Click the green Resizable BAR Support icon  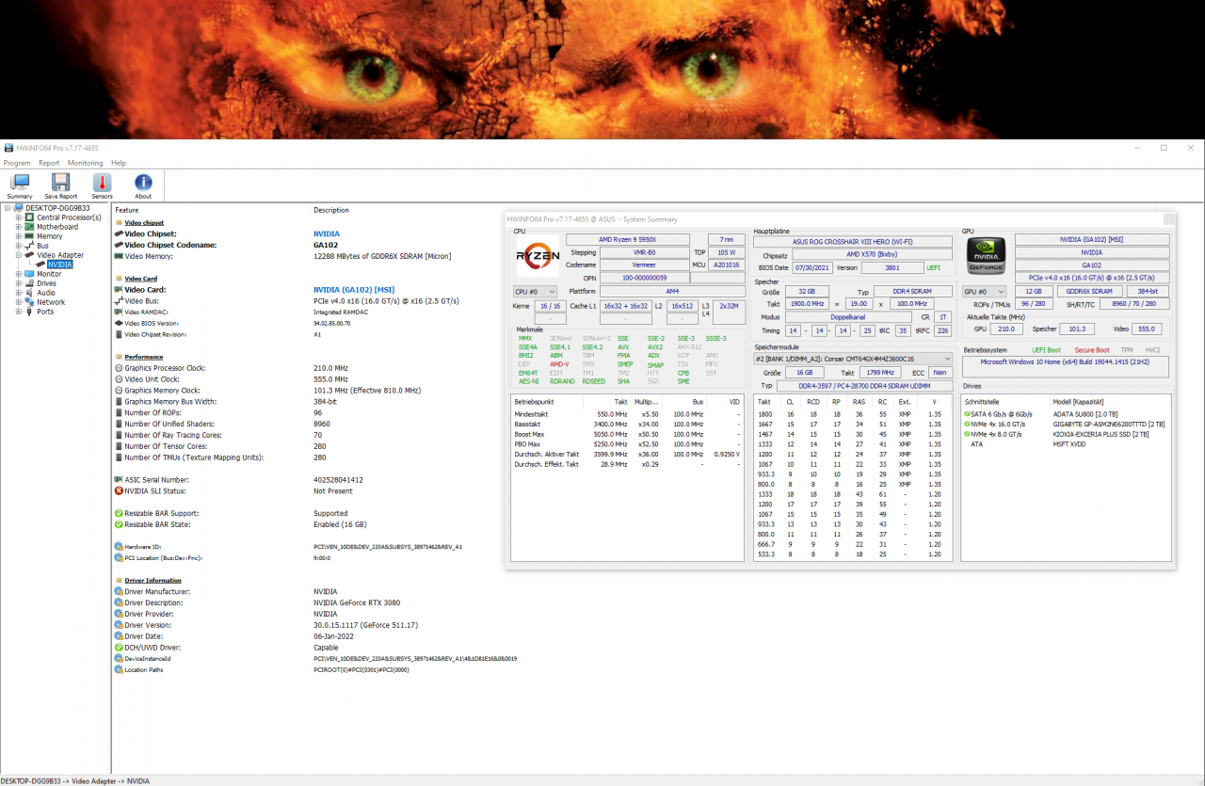[119, 513]
